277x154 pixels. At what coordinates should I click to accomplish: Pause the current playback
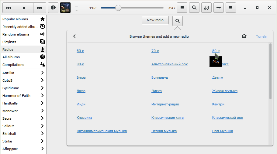click(x=24, y=8)
